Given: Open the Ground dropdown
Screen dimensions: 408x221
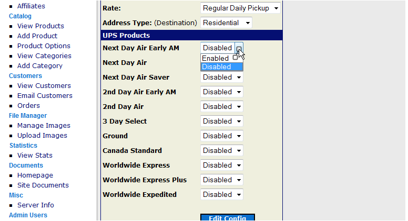Looking at the screenshot, I should 221,136.
